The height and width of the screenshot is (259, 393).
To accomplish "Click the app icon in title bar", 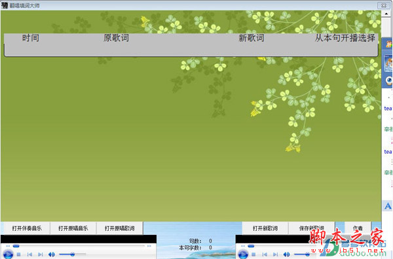I will click(x=5, y=5).
